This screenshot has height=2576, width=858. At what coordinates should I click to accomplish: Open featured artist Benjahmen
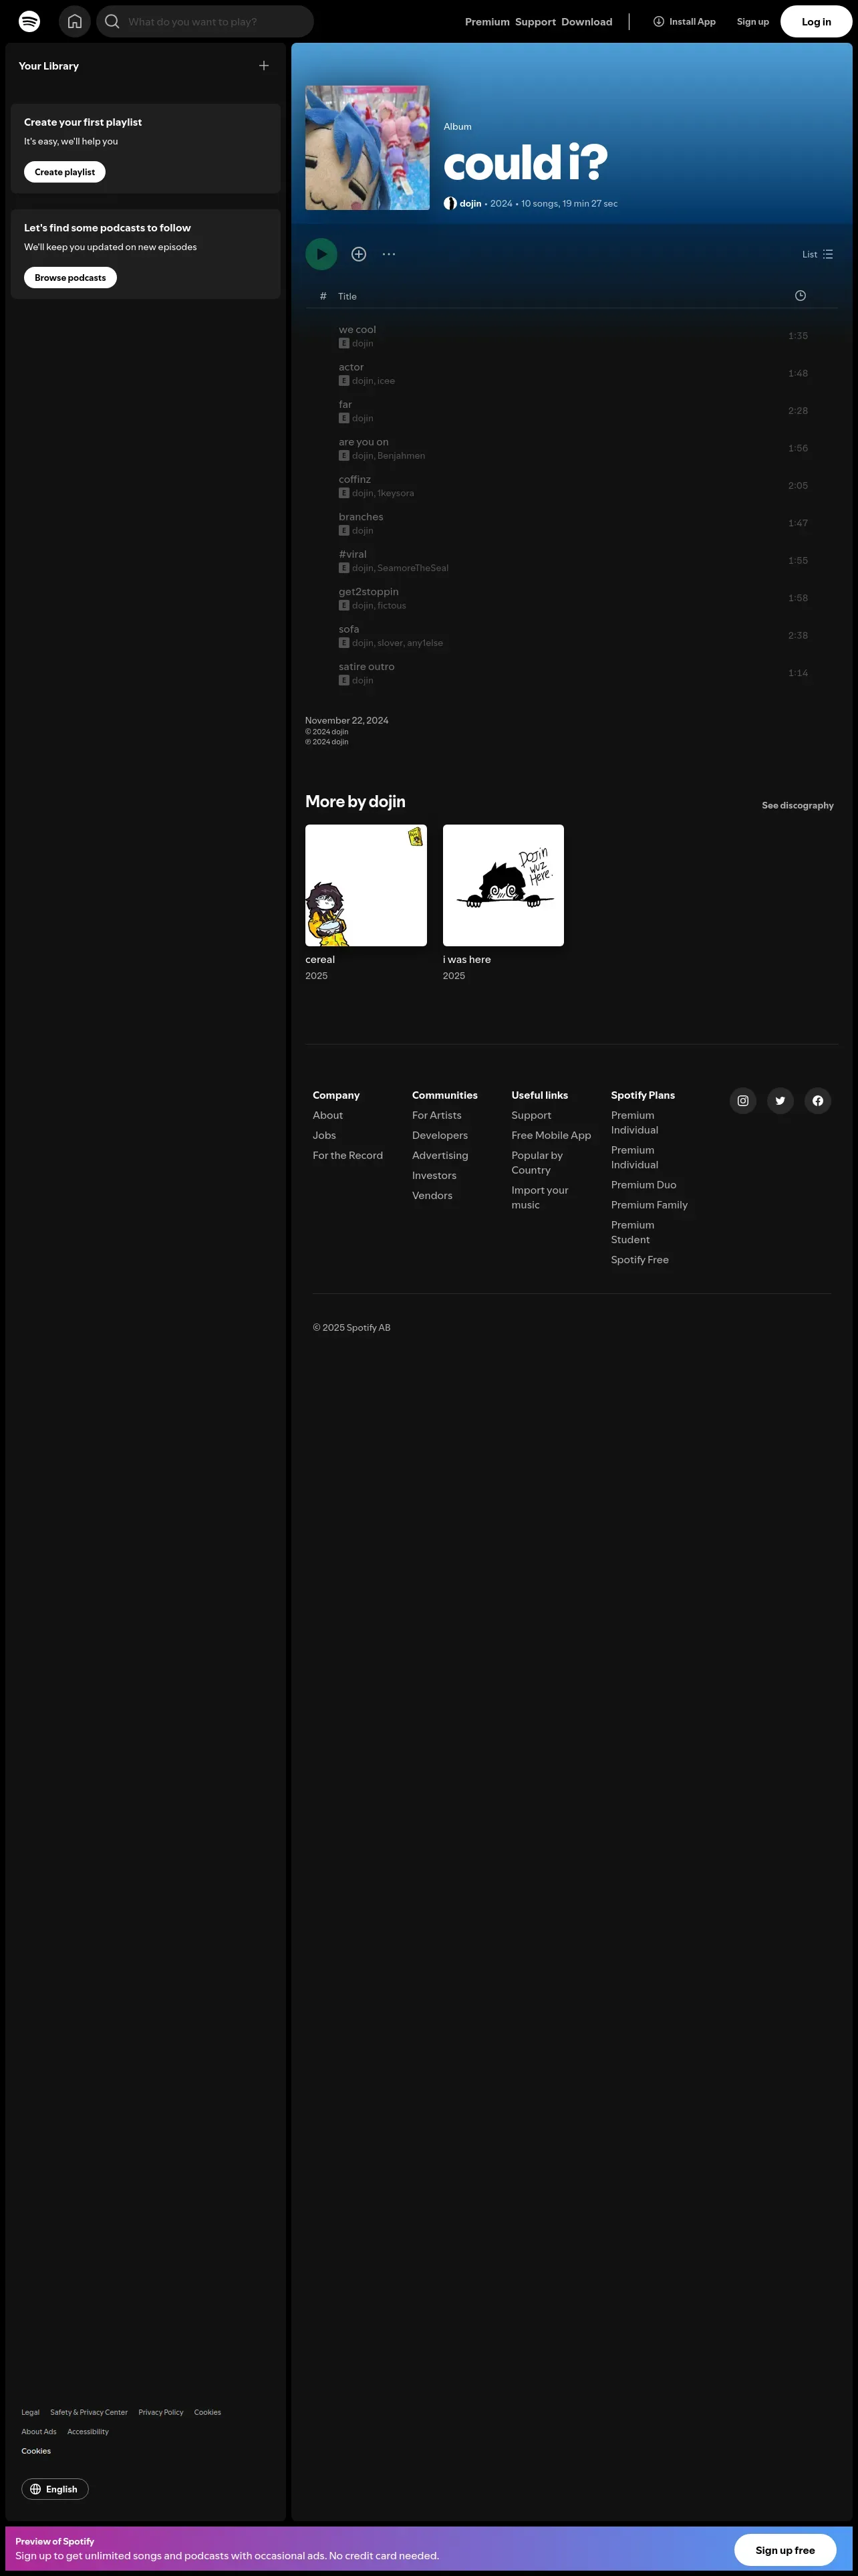[x=400, y=456]
